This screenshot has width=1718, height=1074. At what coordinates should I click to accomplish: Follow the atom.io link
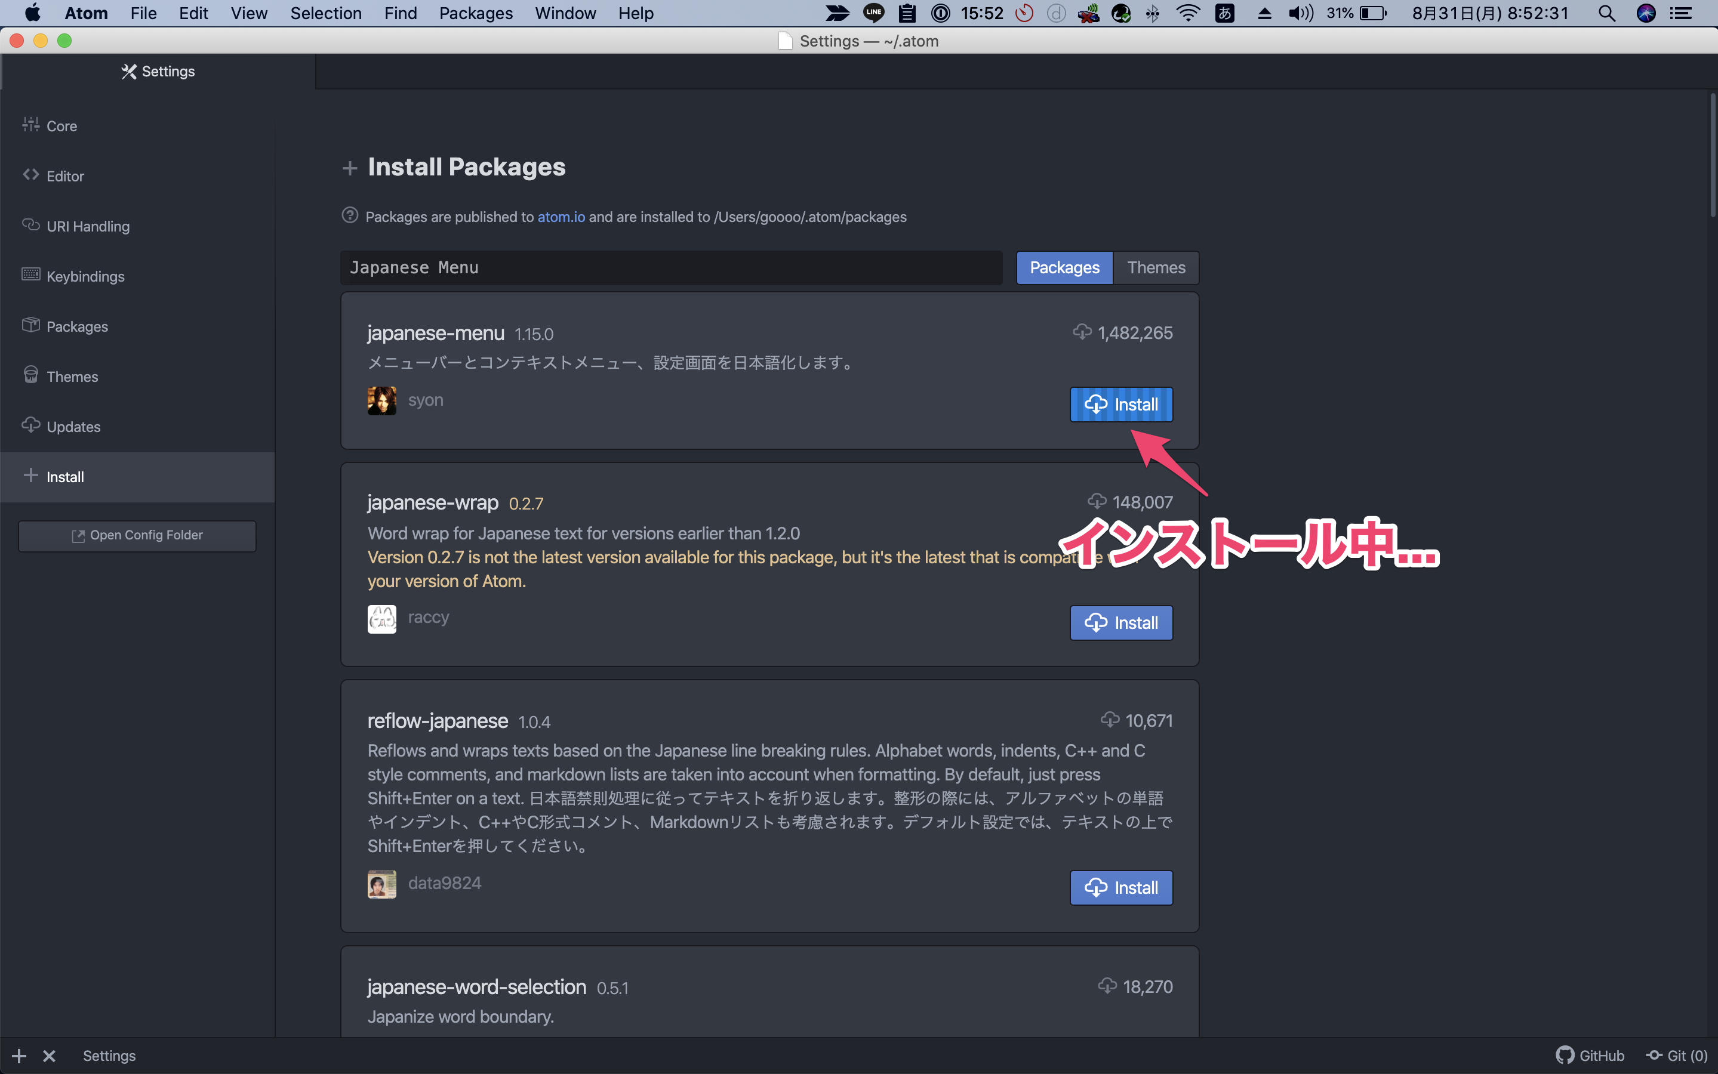(x=561, y=217)
